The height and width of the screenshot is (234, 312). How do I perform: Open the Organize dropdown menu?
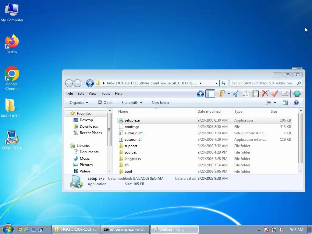(79, 103)
